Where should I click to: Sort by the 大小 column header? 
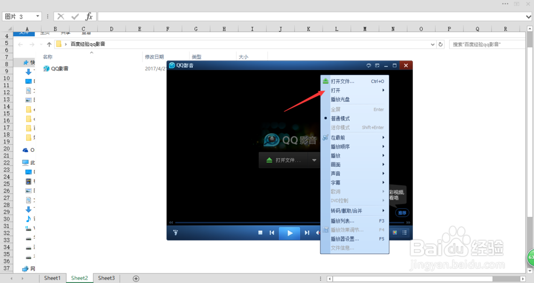tap(243, 57)
